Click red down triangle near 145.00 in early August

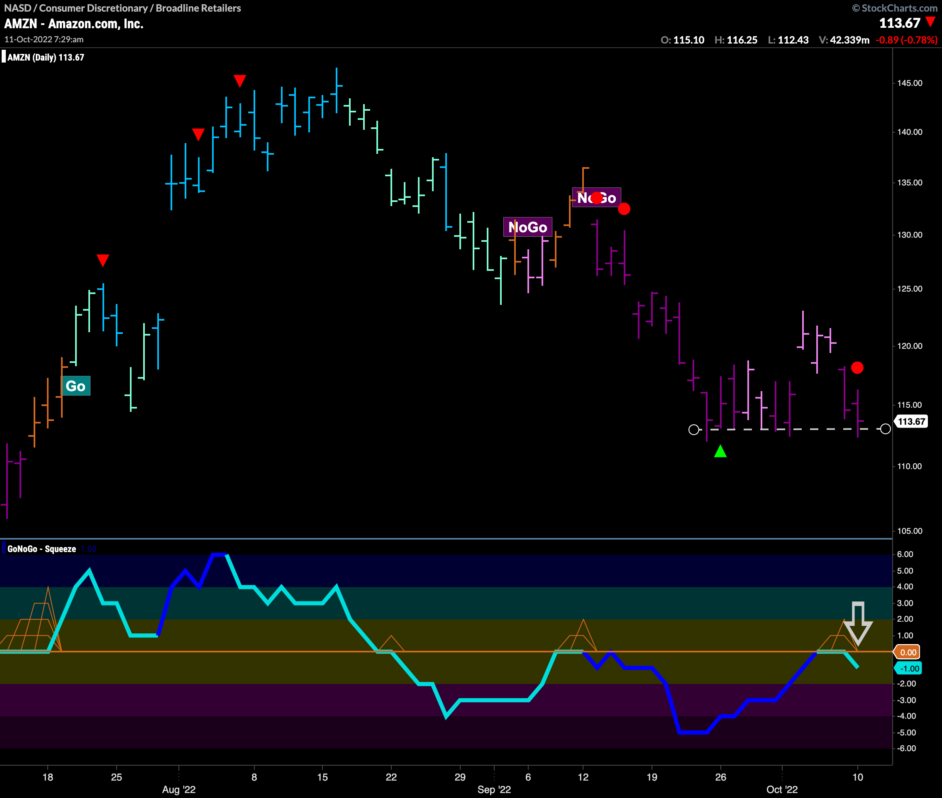pos(239,81)
